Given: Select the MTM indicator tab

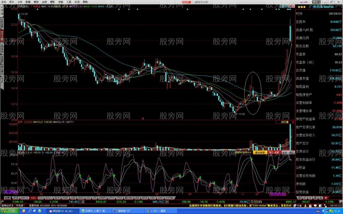Looking at the screenshot, I should click(x=144, y=198).
